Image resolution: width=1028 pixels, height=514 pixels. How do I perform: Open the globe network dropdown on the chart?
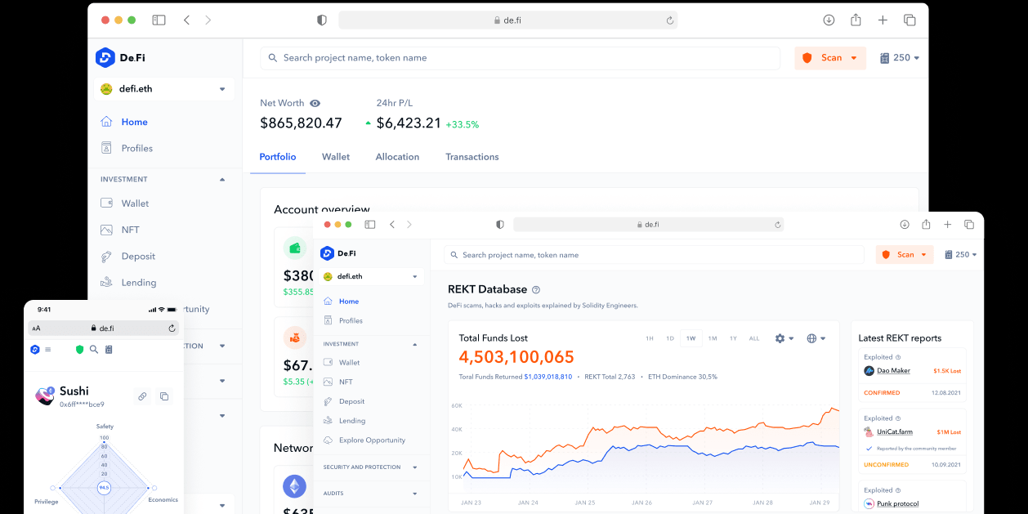coord(816,338)
